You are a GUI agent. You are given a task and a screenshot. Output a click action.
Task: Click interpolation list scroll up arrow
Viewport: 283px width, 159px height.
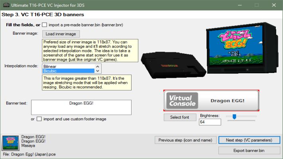pyautogui.click(x=98, y=67)
